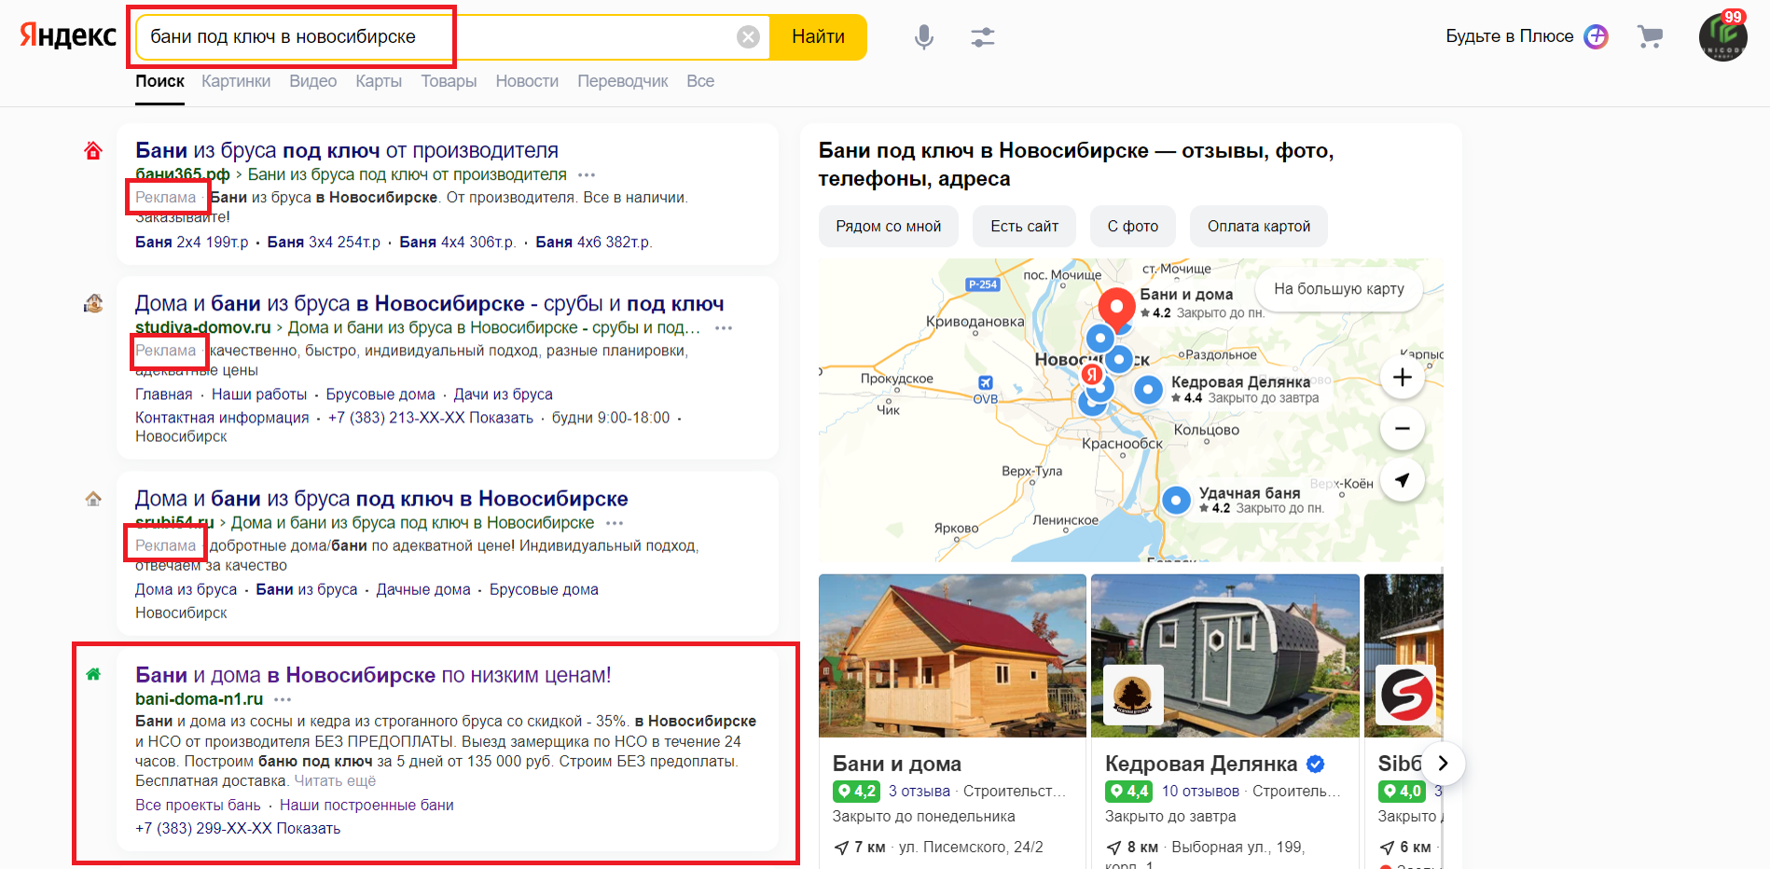Viewport: 1770px width, 869px height.
Task: Open options menu next to bani-doma-n1.ru
Action: (x=283, y=699)
